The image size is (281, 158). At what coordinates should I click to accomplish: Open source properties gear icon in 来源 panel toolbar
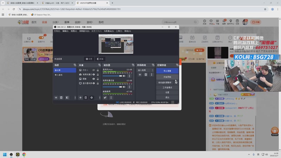[x=92, y=98]
